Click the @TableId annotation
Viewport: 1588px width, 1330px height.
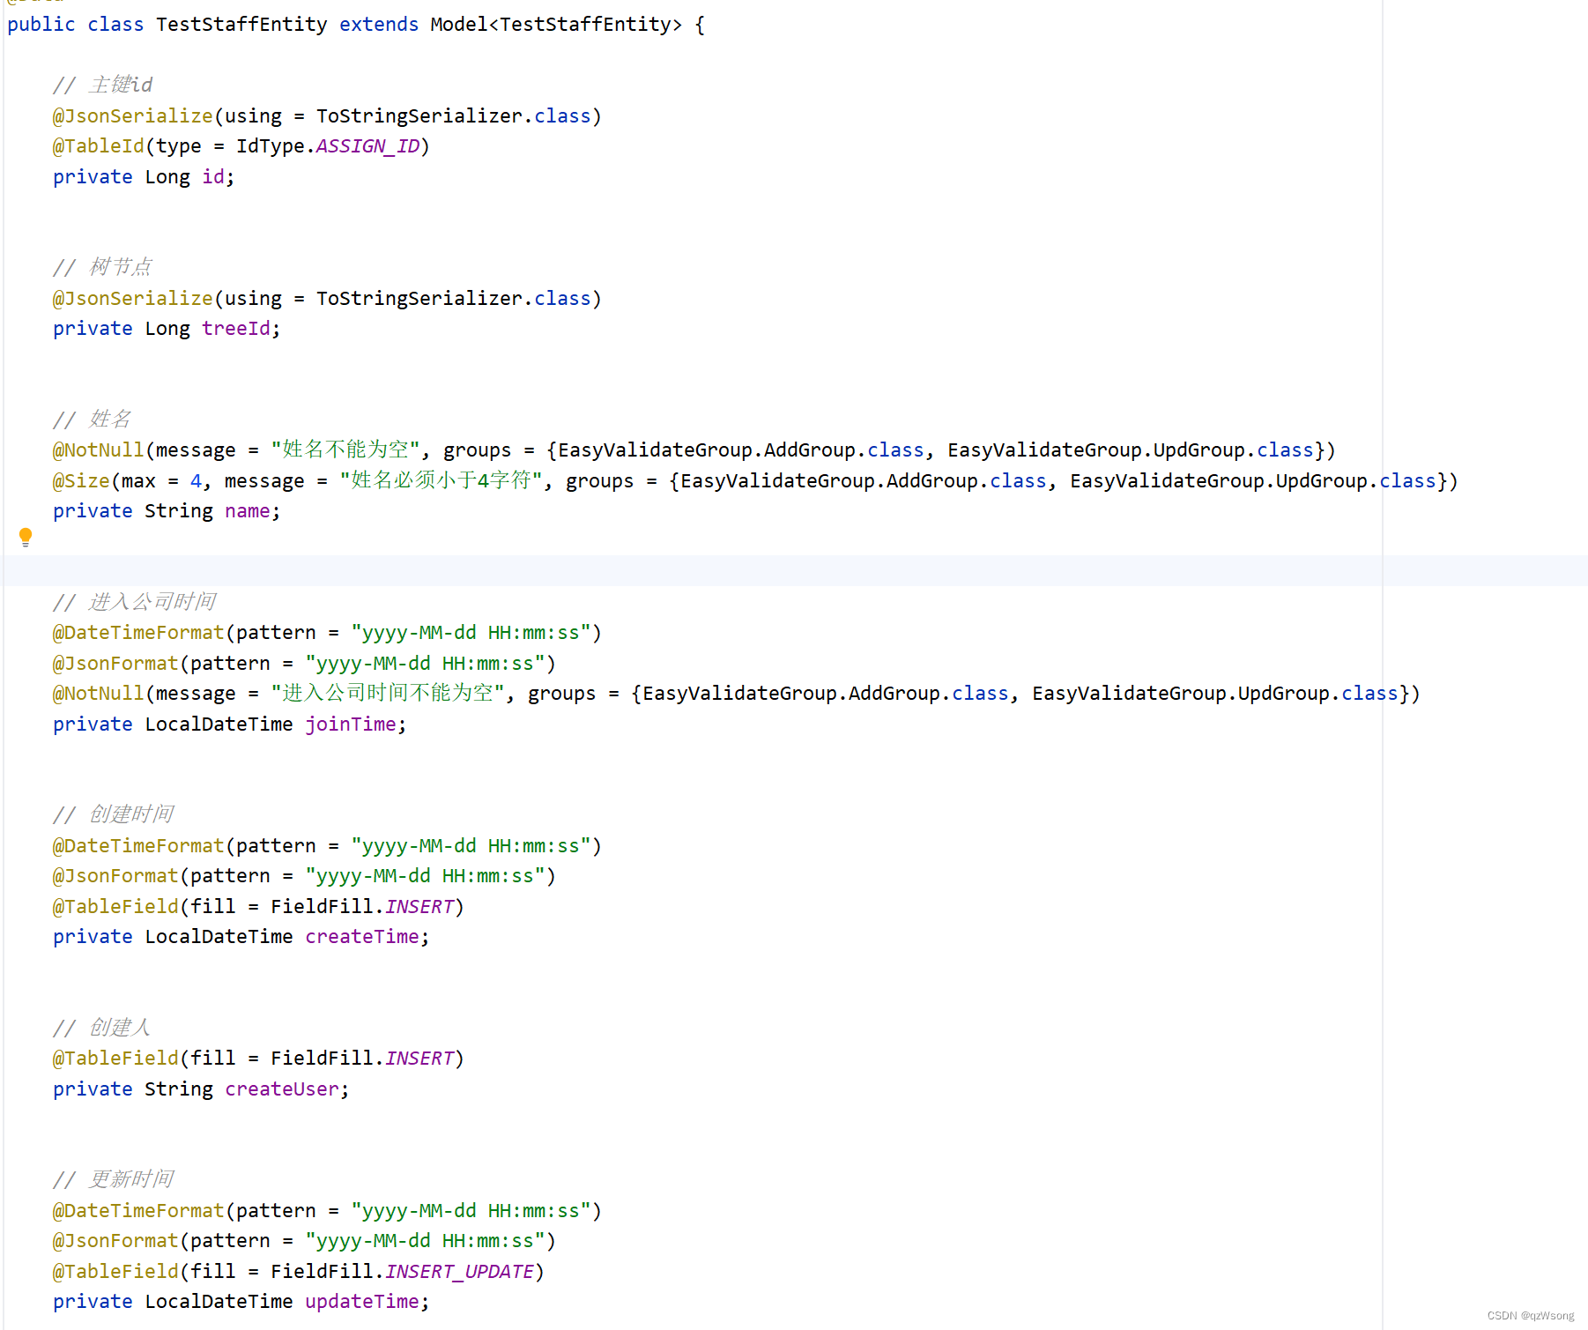point(98,146)
